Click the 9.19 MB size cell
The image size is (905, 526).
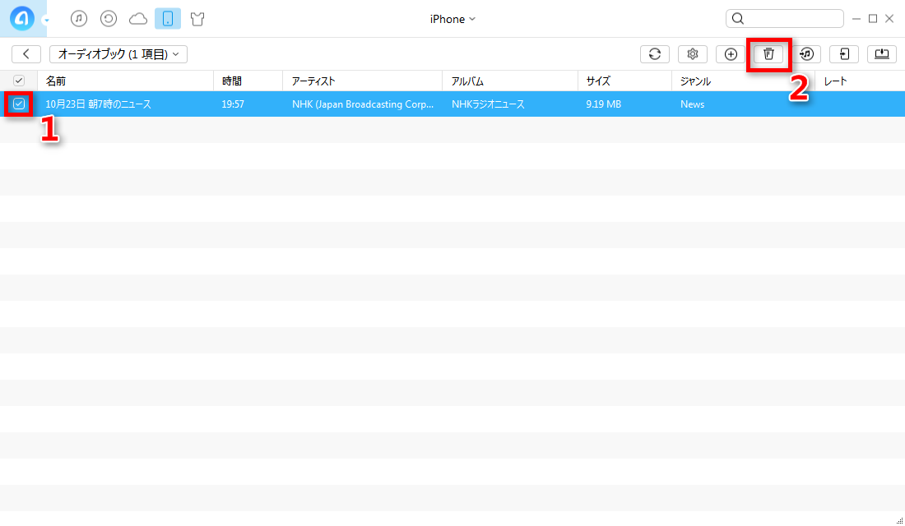604,104
